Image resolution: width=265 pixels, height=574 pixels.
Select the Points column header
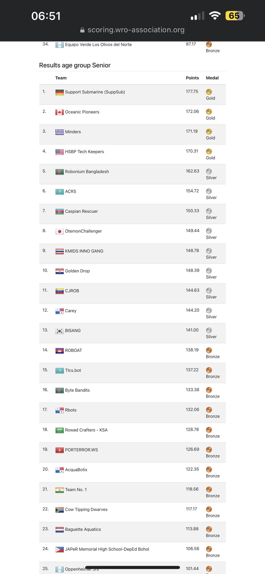192,78
